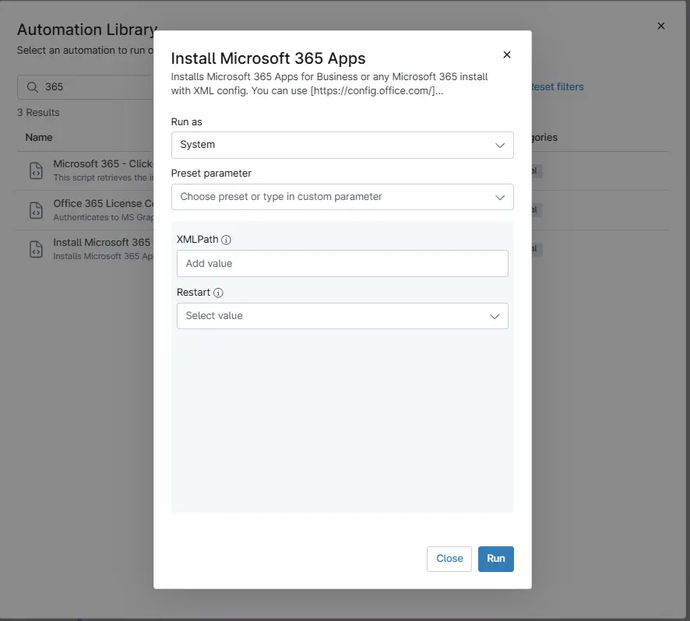
Task: Click the Name column header
Action: point(39,138)
